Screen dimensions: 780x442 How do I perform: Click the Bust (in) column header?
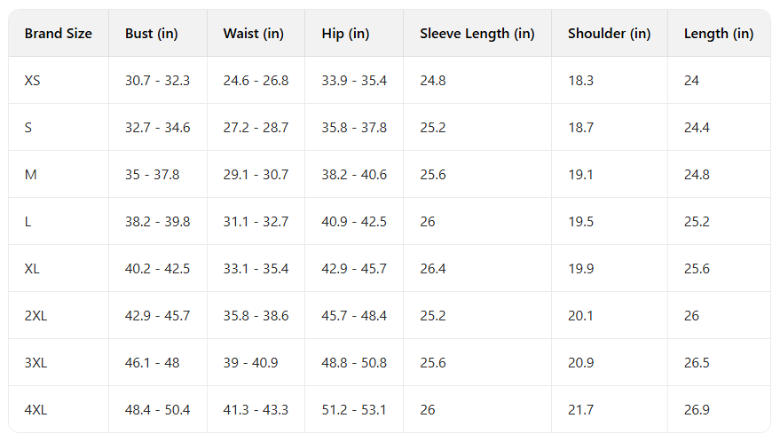(151, 34)
